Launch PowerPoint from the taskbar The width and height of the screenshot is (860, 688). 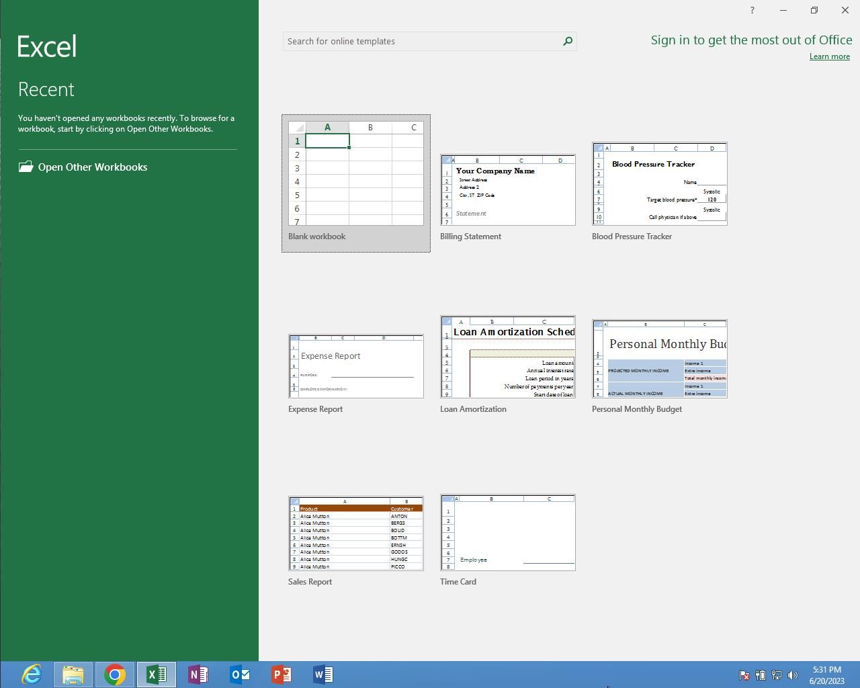point(282,674)
